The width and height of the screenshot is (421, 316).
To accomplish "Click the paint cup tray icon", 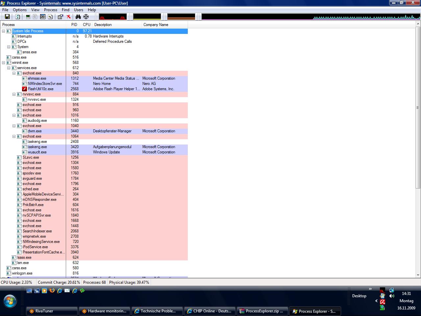I will click(x=383, y=296).
